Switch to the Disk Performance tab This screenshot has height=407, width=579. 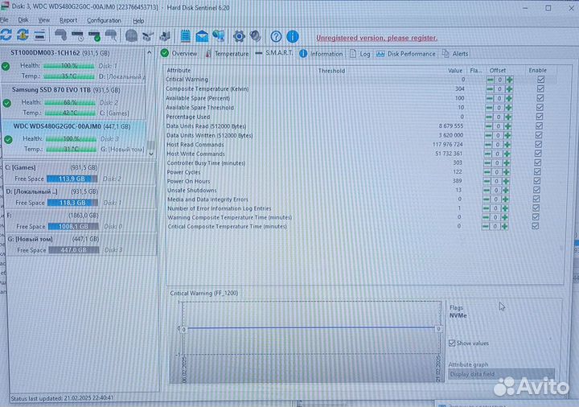coord(406,54)
